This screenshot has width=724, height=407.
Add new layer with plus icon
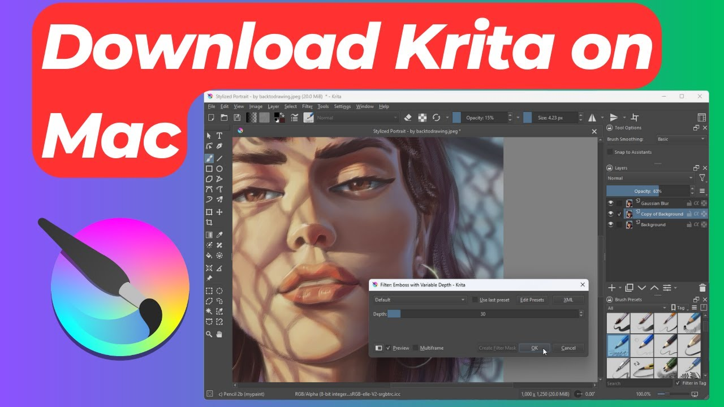(x=611, y=288)
